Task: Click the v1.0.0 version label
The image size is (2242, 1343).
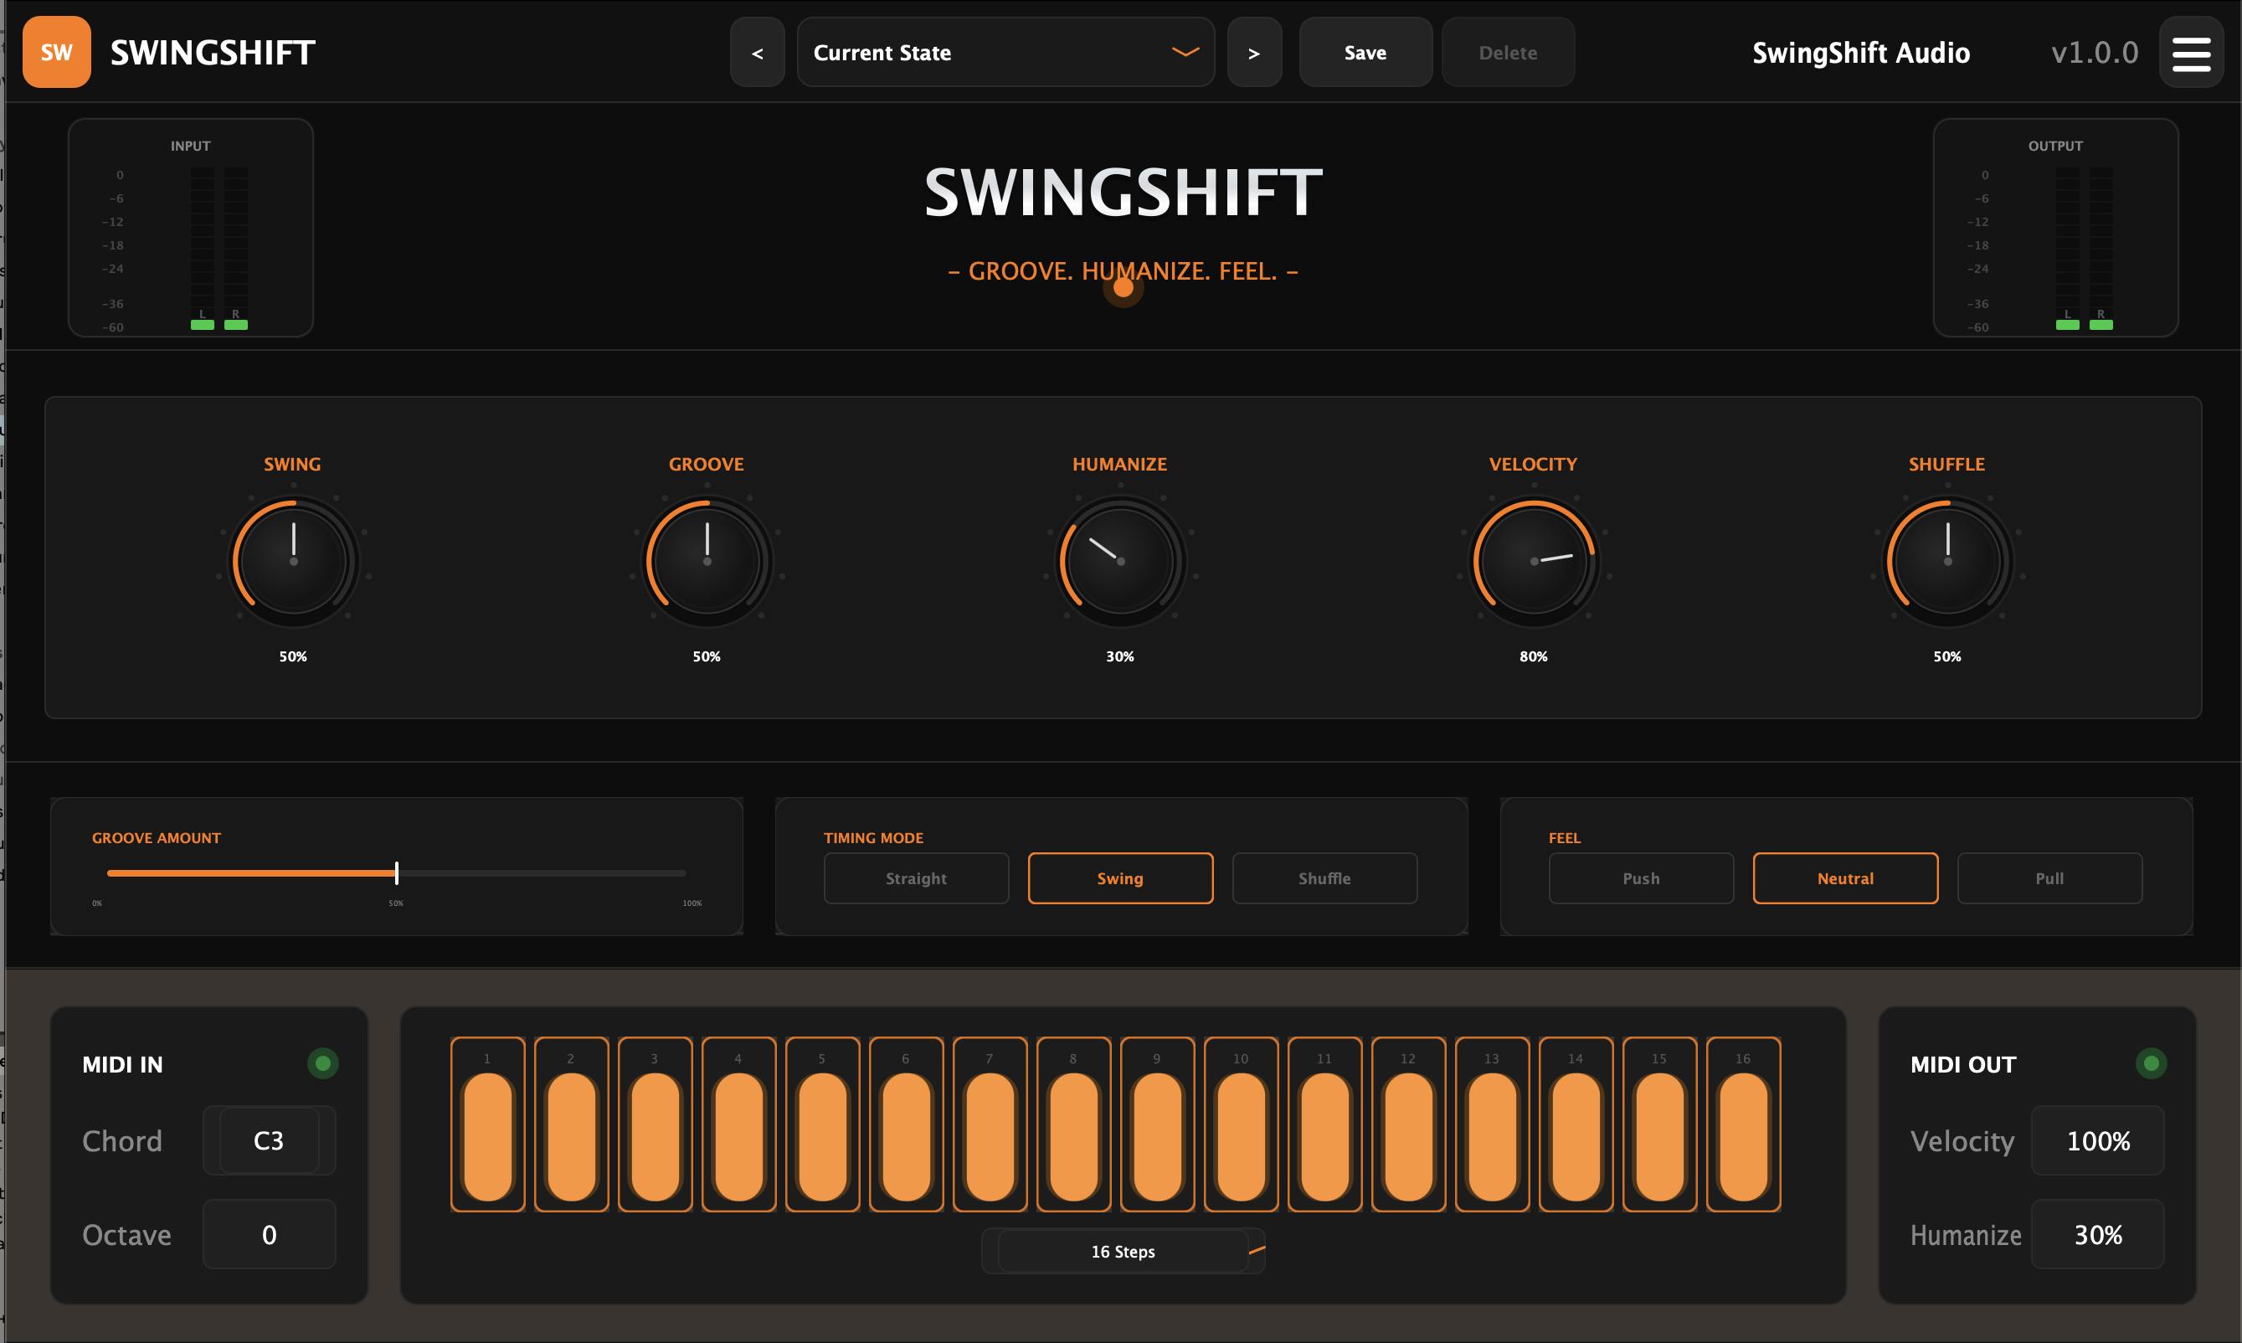Action: pos(2095,53)
